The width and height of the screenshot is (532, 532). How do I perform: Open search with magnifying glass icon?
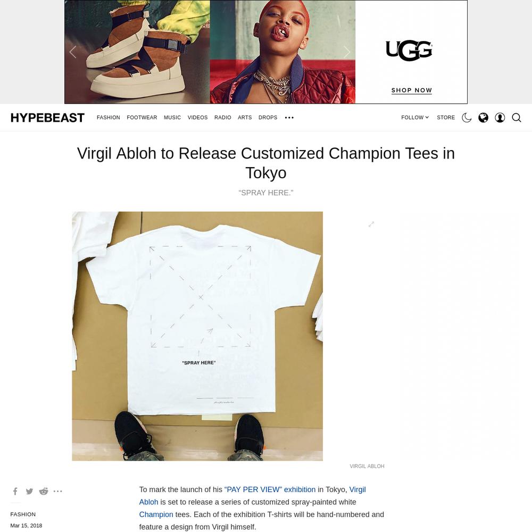tap(517, 118)
